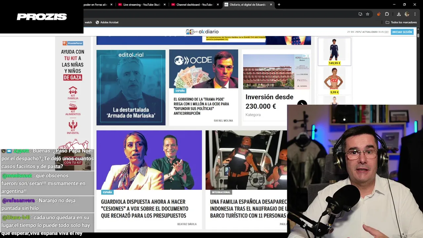Click the @moniscout chat username
The height and width of the screenshot is (238, 423).
click(17, 176)
